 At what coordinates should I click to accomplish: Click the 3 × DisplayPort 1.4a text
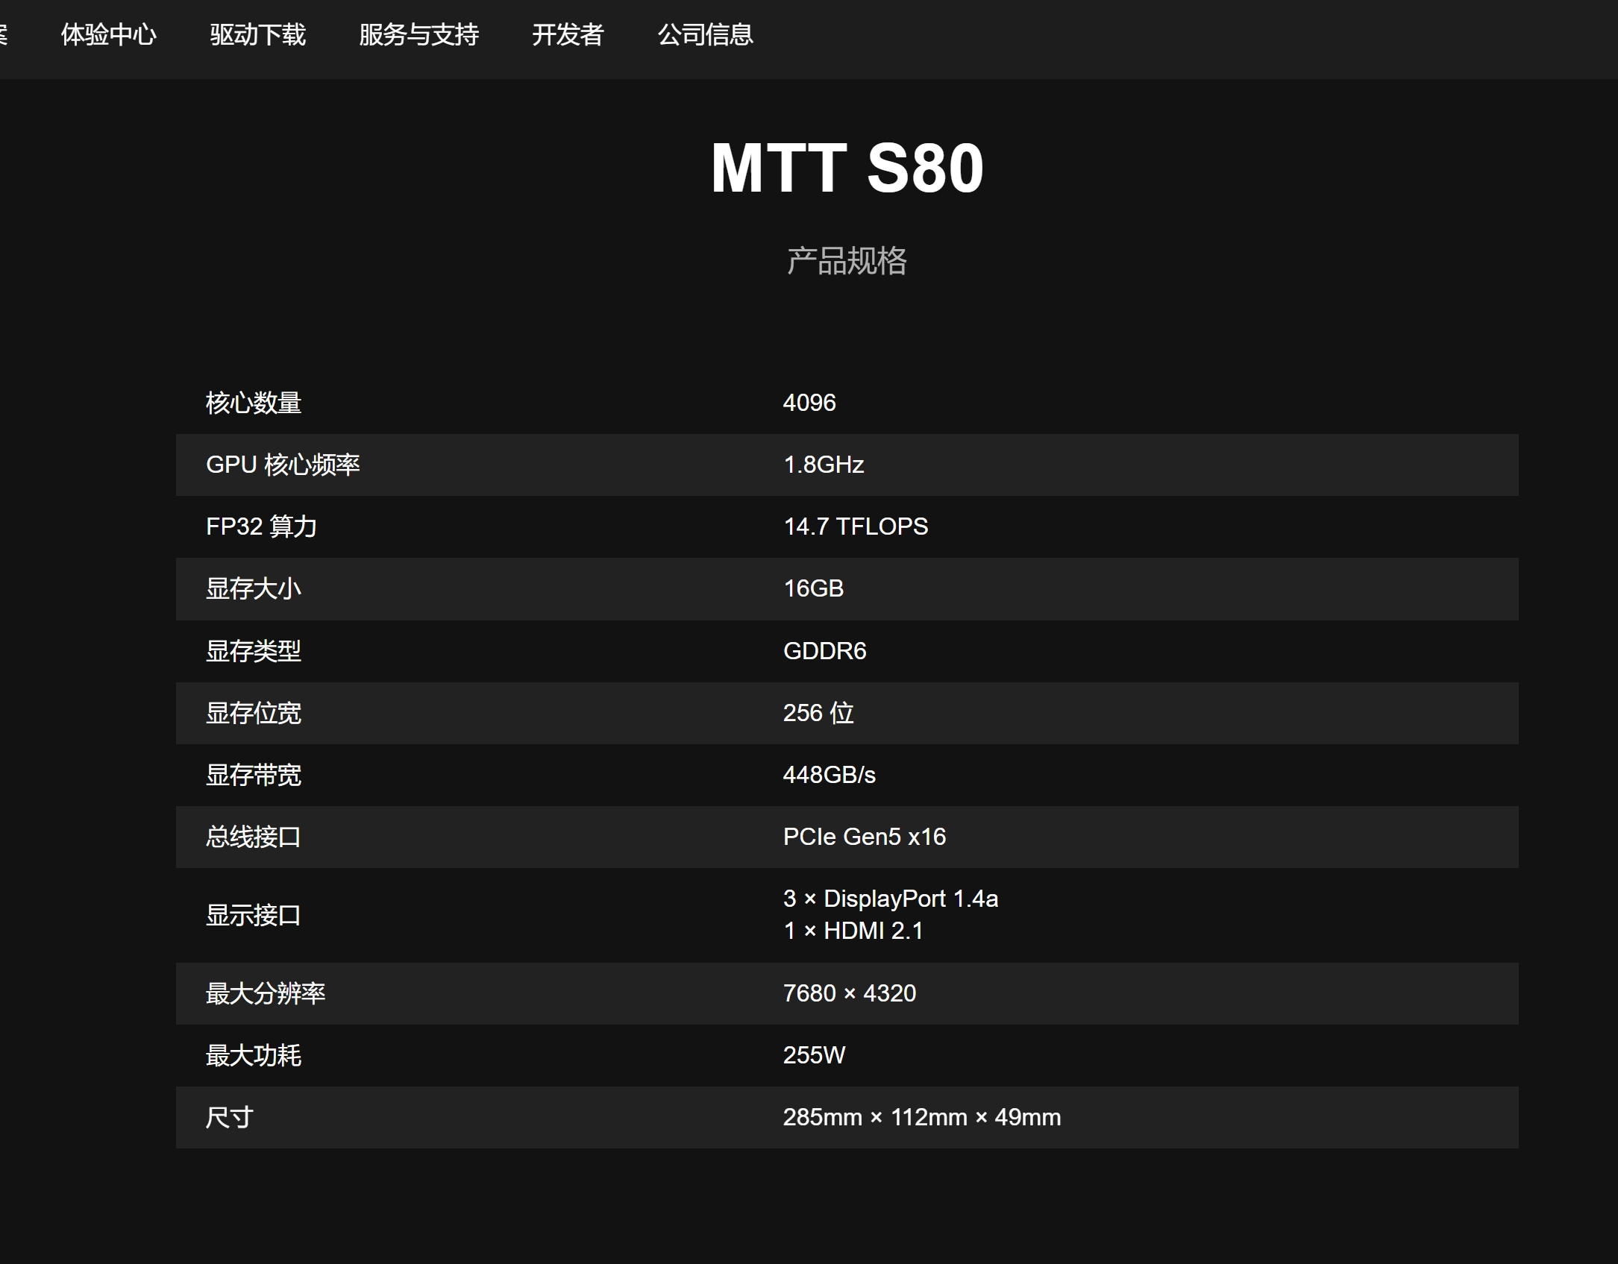[x=890, y=899]
